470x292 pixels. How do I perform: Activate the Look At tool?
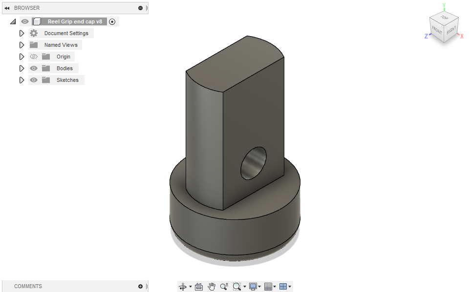click(x=199, y=287)
